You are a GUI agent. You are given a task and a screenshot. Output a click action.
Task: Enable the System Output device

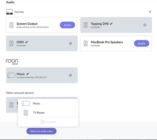67,25
